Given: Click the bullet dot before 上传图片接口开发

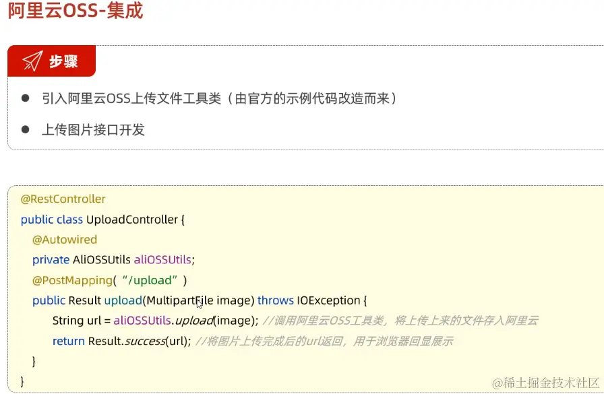Looking at the screenshot, I should pos(26,129).
